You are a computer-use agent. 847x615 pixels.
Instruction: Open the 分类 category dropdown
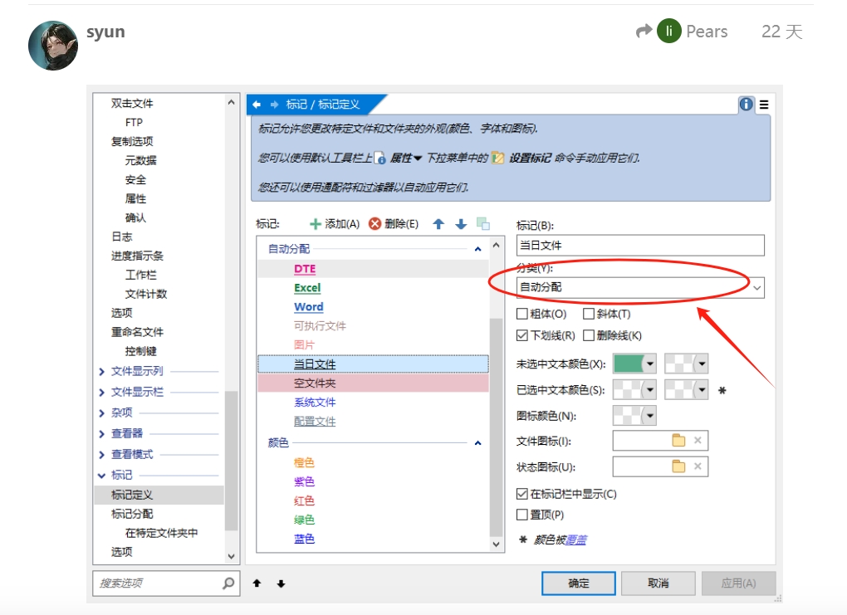click(756, 287)
